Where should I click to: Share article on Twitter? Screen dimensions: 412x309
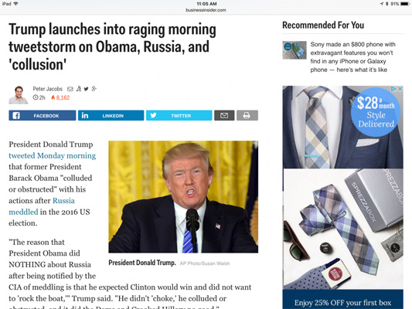179,116
